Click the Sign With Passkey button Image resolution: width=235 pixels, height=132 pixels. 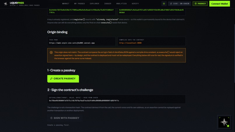tap(65, 118)
